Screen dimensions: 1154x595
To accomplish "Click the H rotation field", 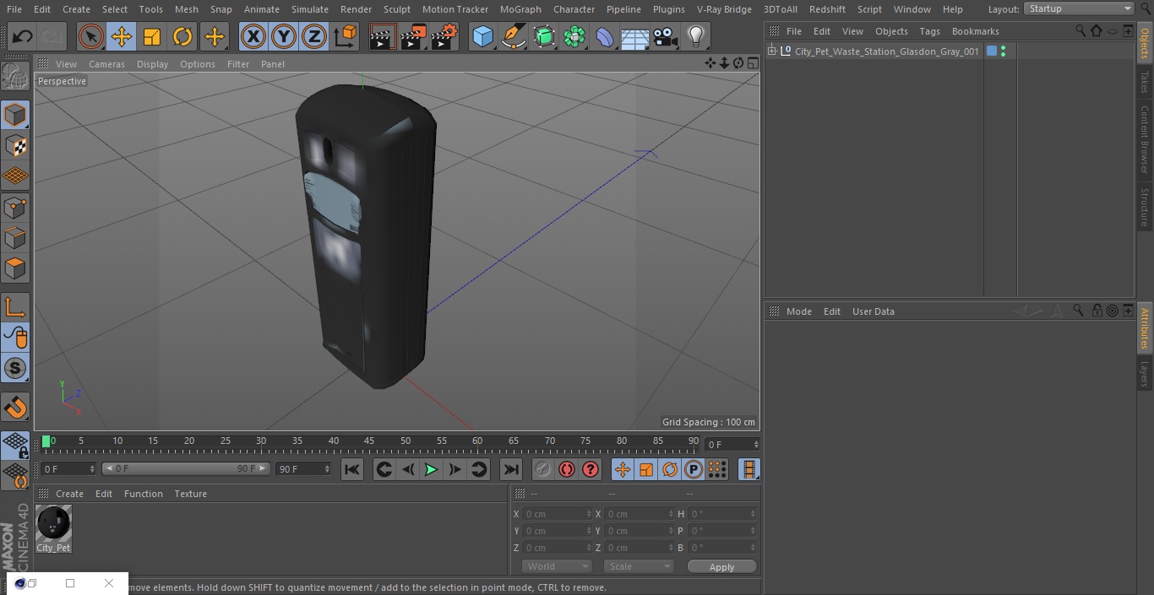I will click(x=722, y=514).
